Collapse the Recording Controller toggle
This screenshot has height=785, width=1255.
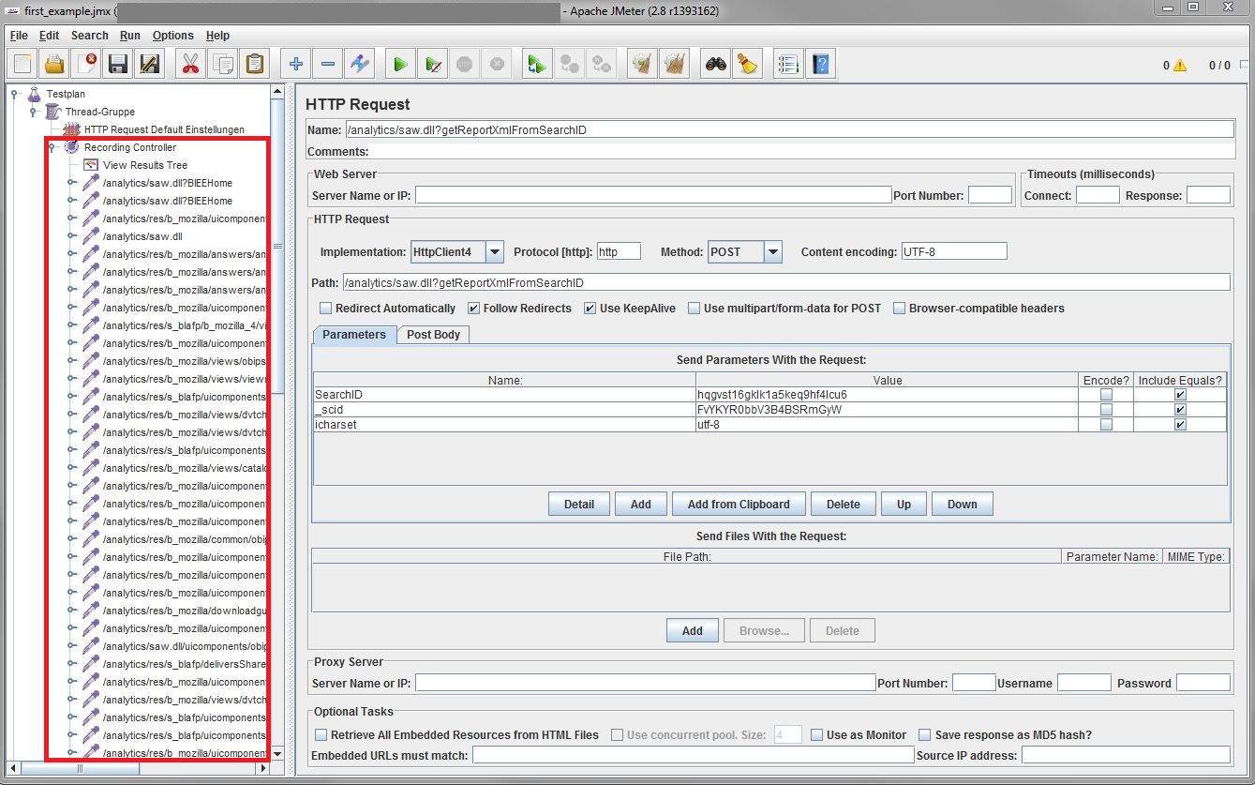(x=52, y=147)
